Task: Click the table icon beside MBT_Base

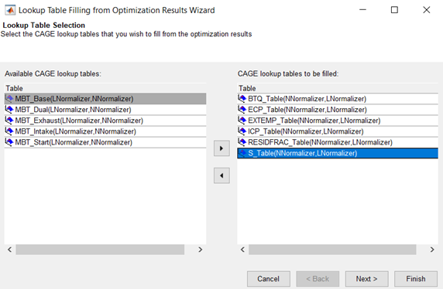Action: click(x=9, y=98)
